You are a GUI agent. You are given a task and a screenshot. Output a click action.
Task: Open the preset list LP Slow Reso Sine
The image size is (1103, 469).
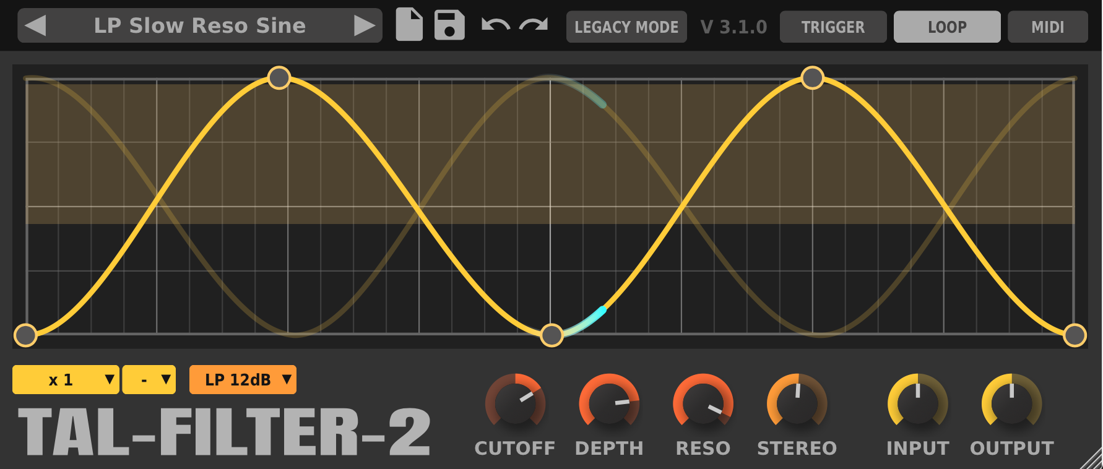(200, 25)
